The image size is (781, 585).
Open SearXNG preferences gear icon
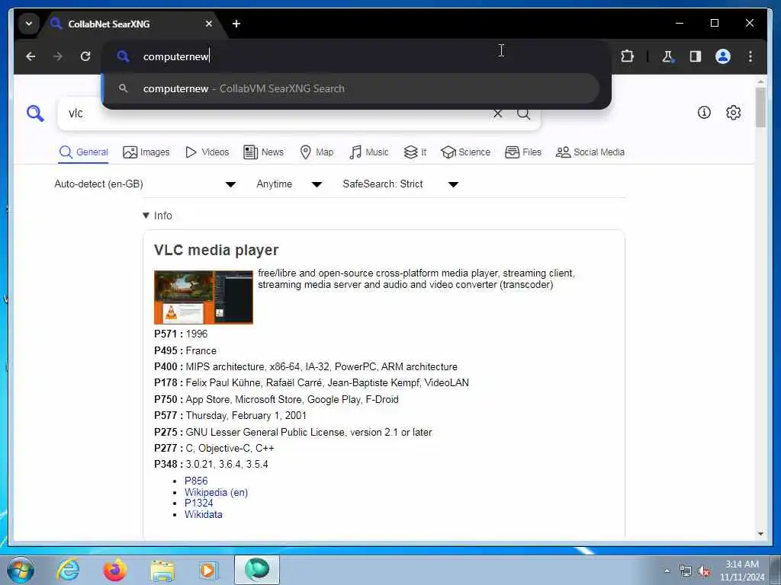coord(733,113)
